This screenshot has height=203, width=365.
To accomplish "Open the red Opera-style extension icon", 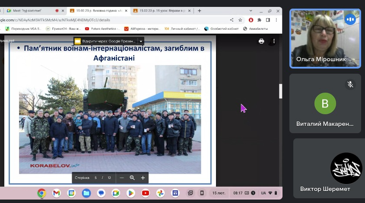I will click(251, 20).
